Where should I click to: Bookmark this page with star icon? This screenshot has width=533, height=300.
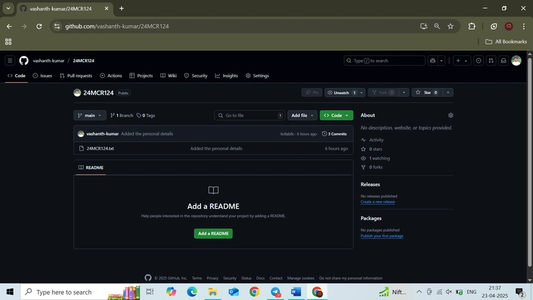450,26
